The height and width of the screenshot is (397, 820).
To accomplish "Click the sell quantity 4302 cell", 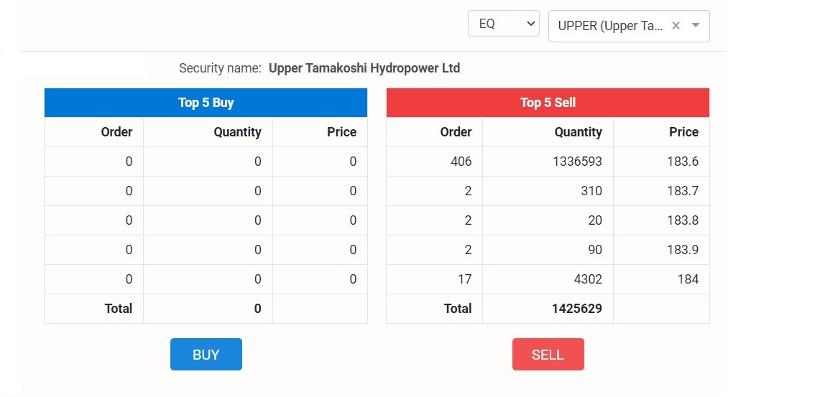I will pos(548,279).
